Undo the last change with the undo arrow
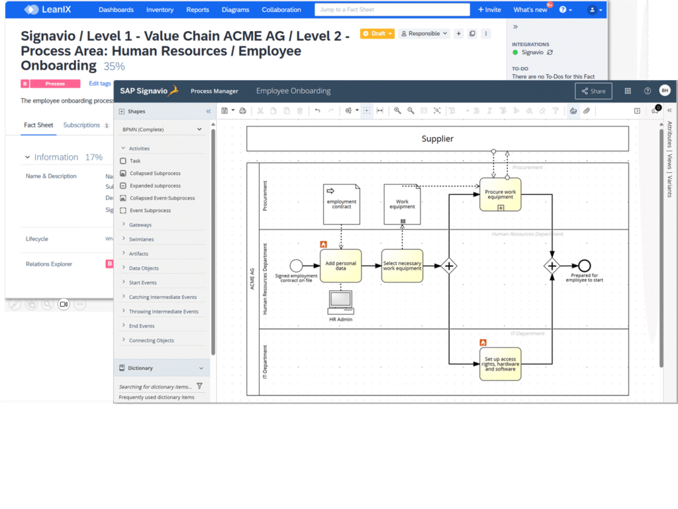Screen dimensions: 678x509 point(318,111)
